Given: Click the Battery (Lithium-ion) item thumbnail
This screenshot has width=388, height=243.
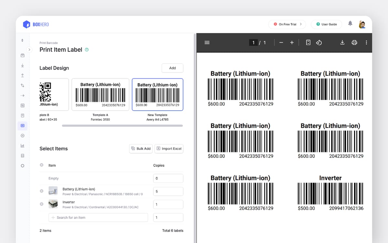Looking at the screenshot, I should point(53,191).
